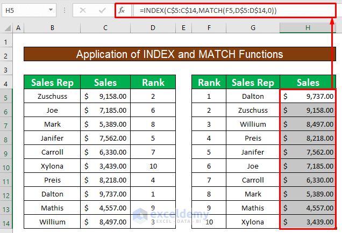Click the 'Rank' header in column D
342x233 pixels.
point(153,82)
